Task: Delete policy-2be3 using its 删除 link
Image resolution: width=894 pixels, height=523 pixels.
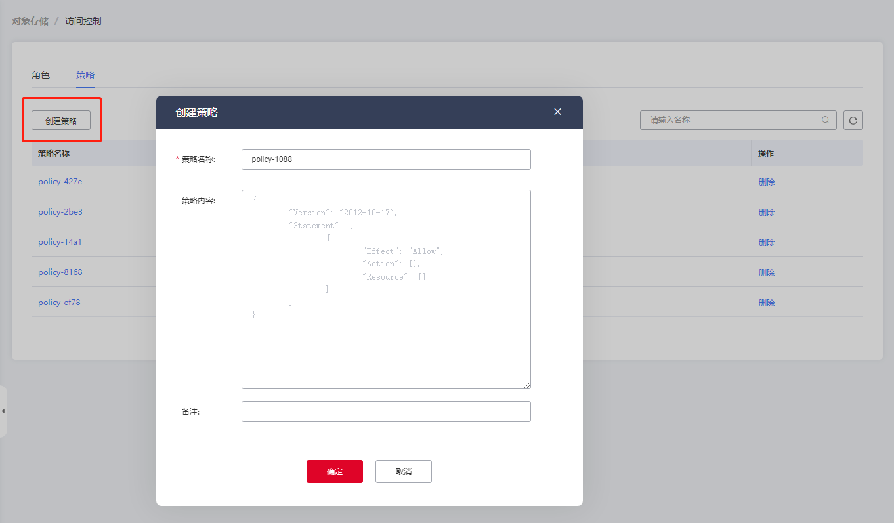Action: [767, 212]
